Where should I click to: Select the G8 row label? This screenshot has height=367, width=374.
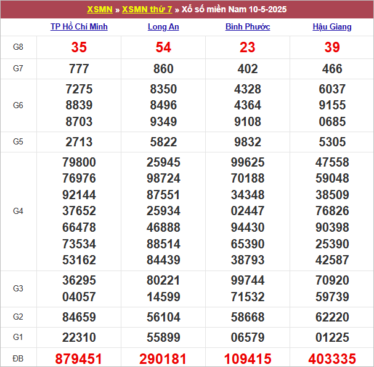click(x=18, y=47)
